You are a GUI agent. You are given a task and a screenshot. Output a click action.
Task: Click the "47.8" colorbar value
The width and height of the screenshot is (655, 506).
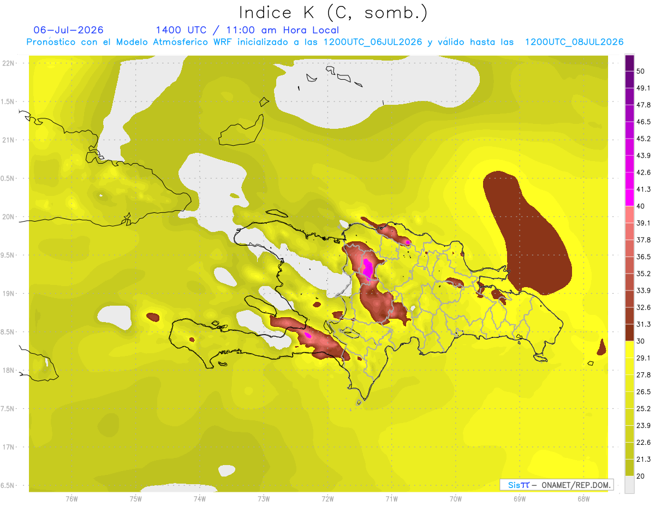pyautogui.click(x=644, y=105)
